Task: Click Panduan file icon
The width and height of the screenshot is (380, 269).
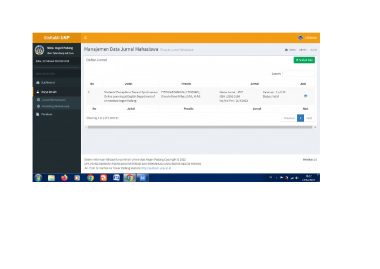Action: pos(38,114)
